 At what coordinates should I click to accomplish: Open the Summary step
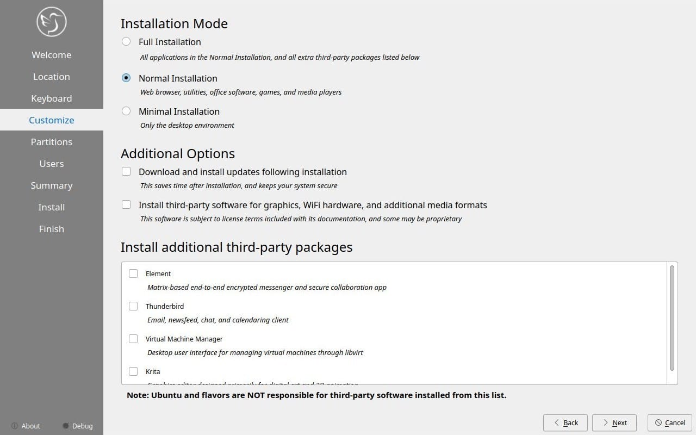[x=51, y=185]
